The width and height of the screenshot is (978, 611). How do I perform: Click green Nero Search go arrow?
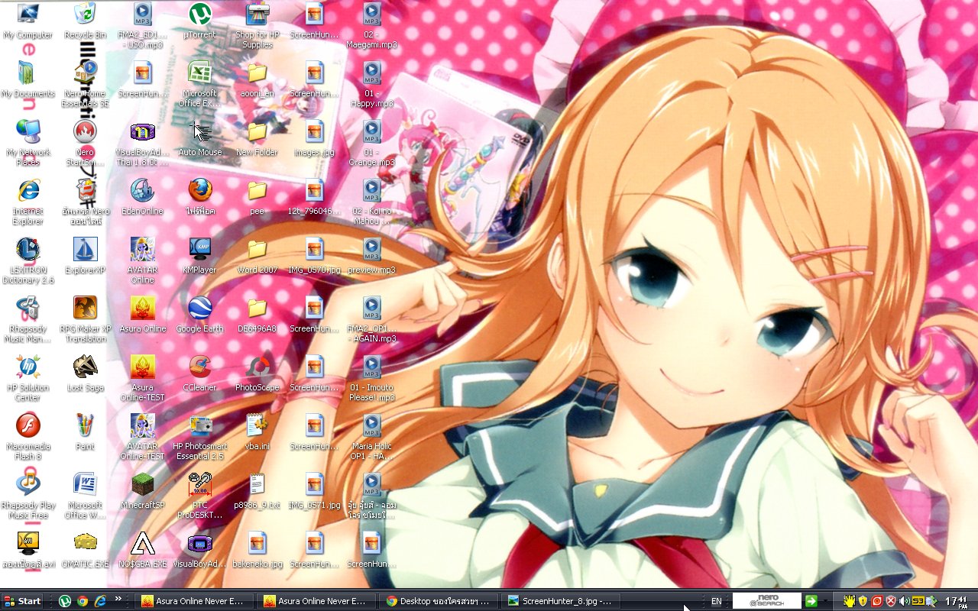coord(811,601)
